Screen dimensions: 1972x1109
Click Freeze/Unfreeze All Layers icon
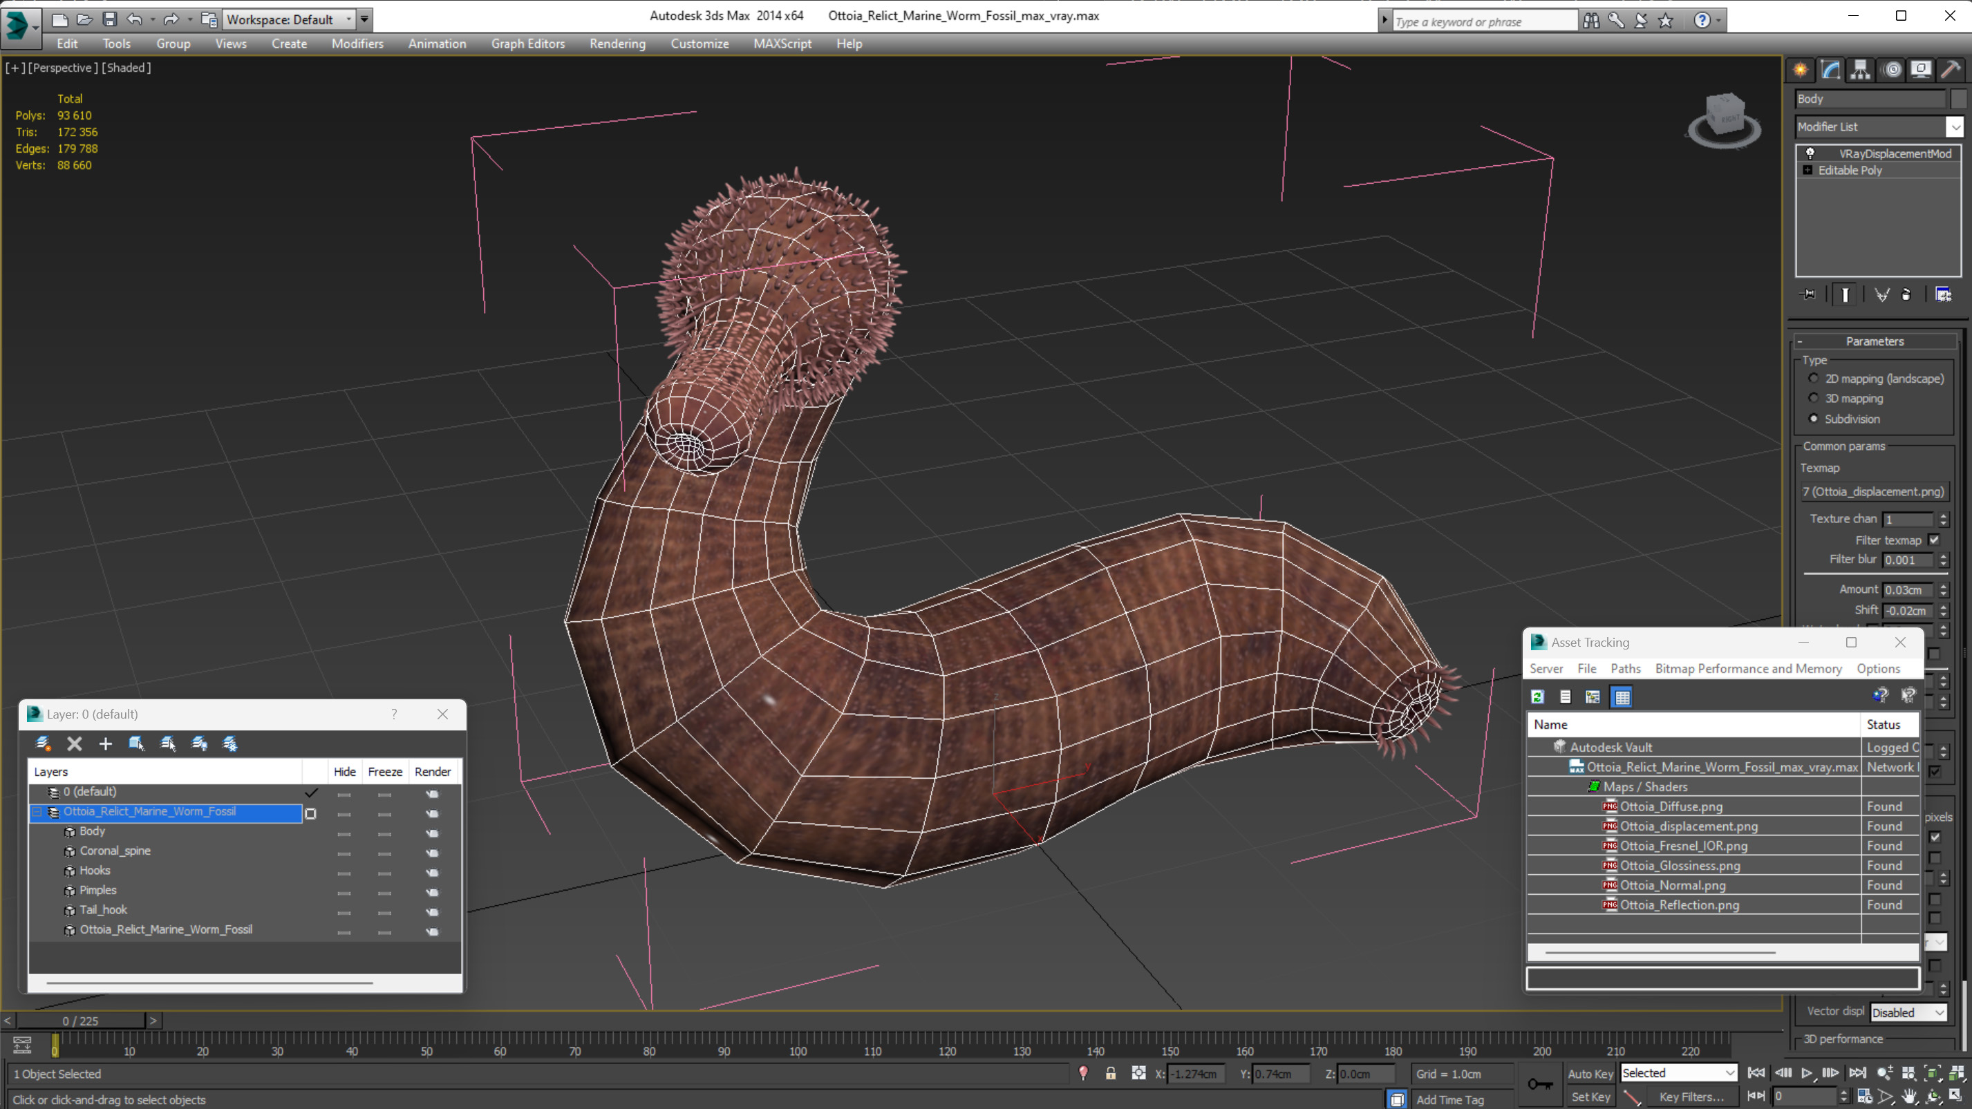point(229,743)
